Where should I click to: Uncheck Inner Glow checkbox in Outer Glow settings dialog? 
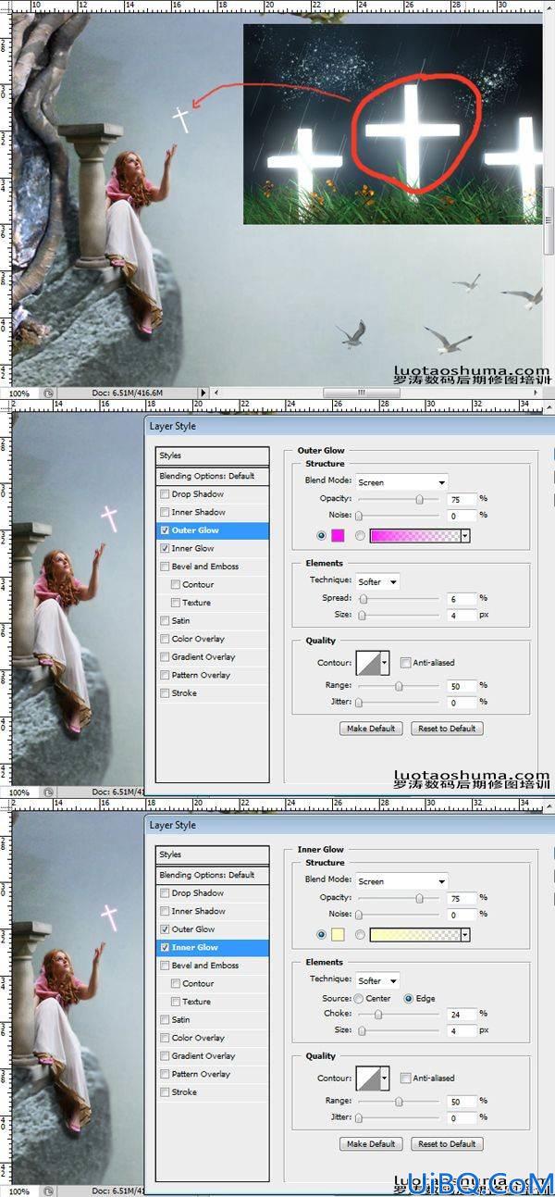click(165, 548)
